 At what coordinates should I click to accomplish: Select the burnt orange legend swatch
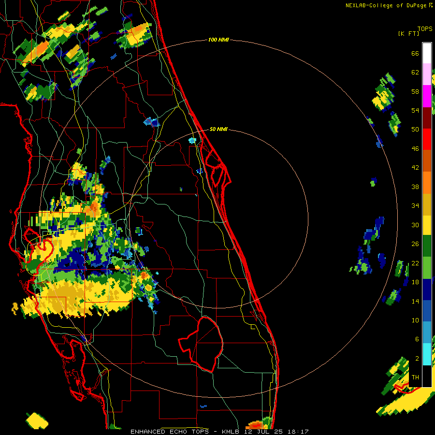[x=427, y=161]
